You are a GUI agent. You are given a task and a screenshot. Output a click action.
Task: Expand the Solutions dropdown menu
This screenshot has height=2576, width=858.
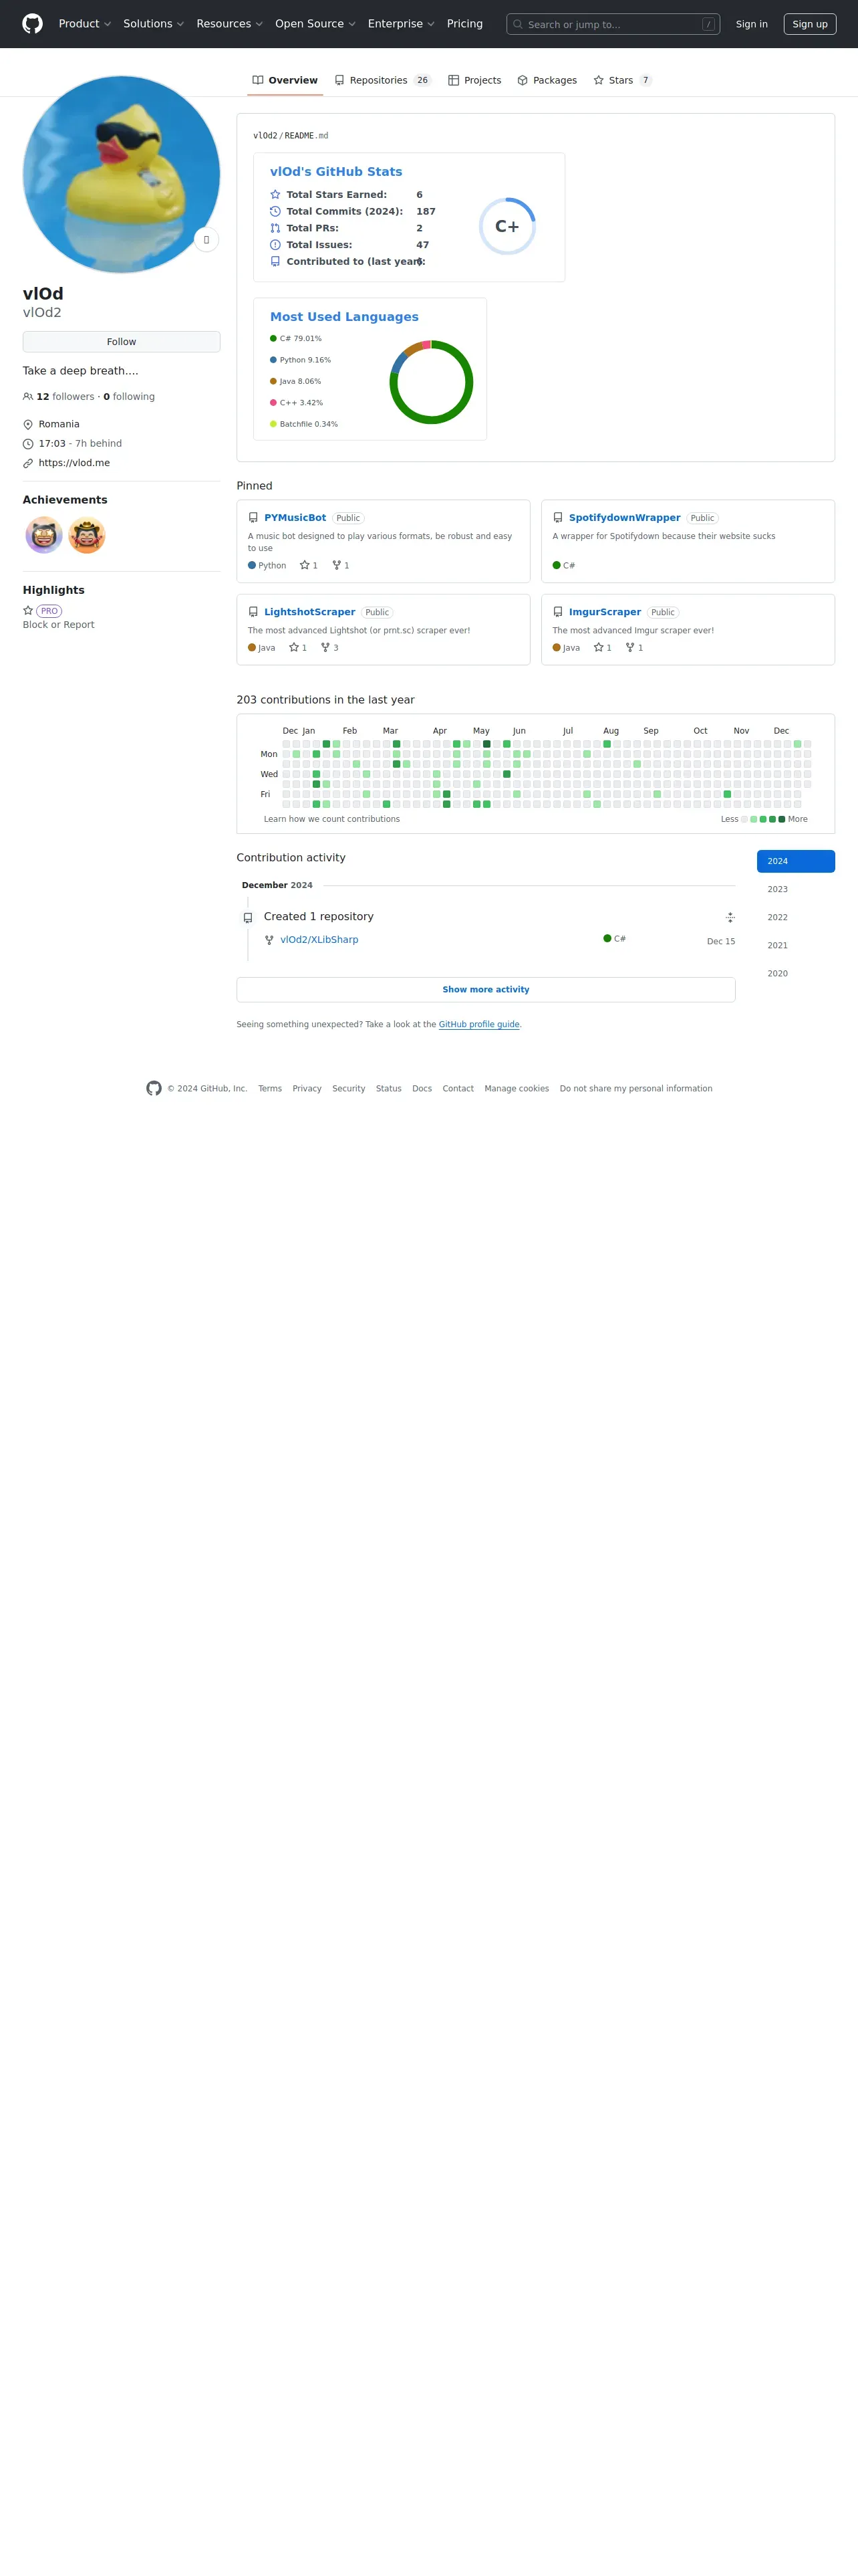coord(154,24)
